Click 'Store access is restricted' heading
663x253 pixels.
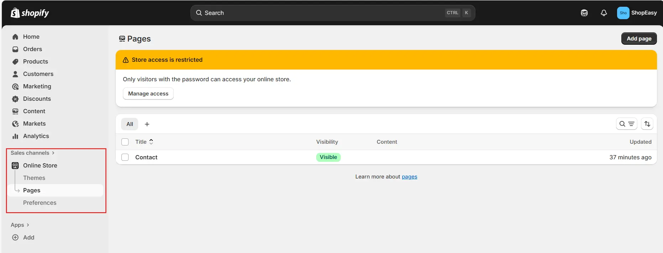(x=167, y=60)
